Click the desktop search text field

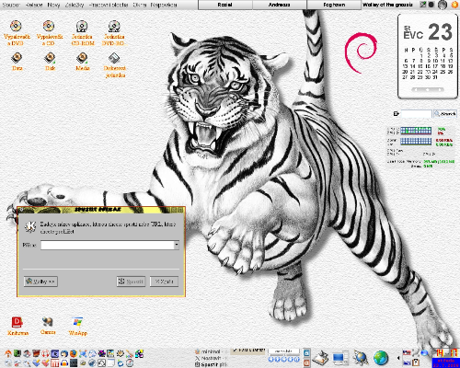pyautogui.click(x=416, y=114)
